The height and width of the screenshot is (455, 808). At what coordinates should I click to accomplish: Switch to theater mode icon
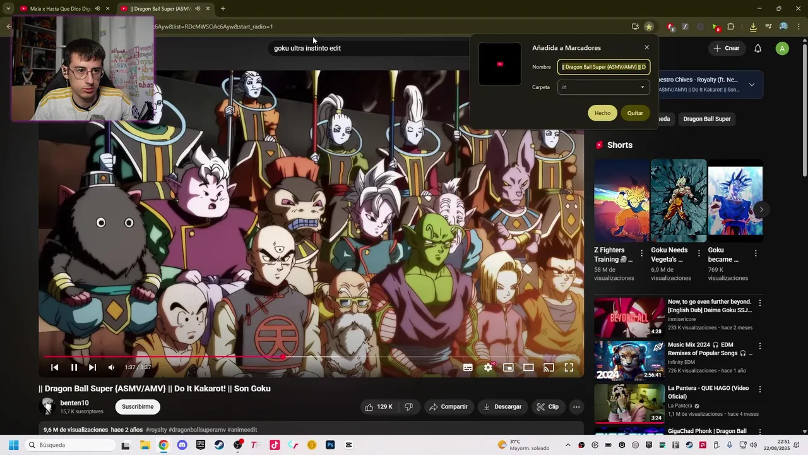click(x=528, y=367)
